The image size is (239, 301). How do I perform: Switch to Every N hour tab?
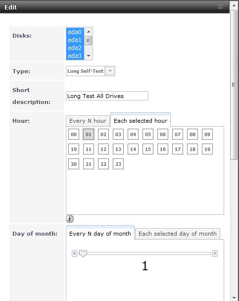point(88,121)
